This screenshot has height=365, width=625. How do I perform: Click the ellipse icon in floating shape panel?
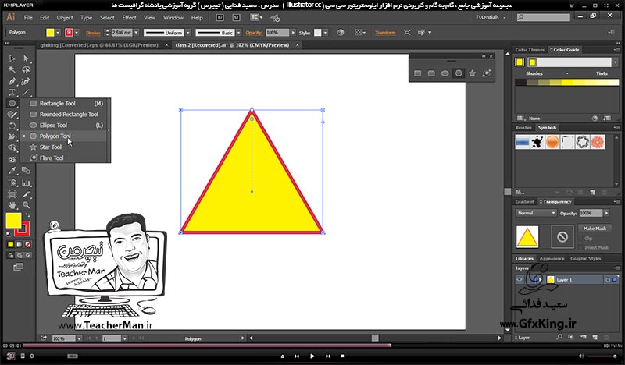click(445, 73)
